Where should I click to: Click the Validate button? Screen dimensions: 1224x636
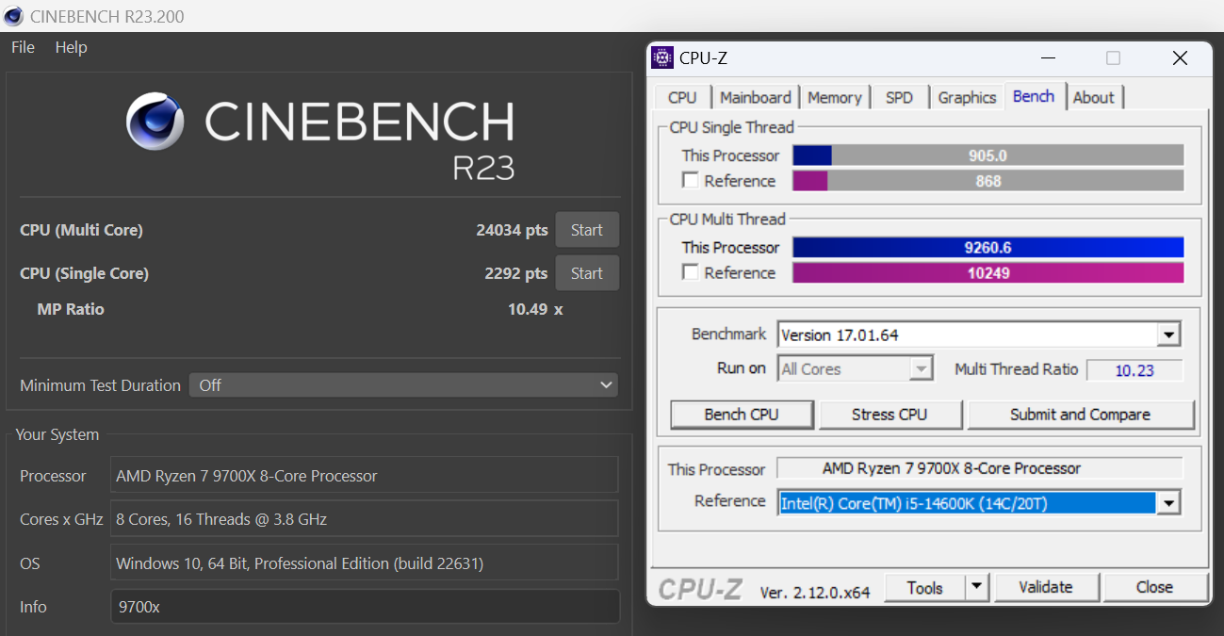pyautogui.click(x=1046, y=588)
